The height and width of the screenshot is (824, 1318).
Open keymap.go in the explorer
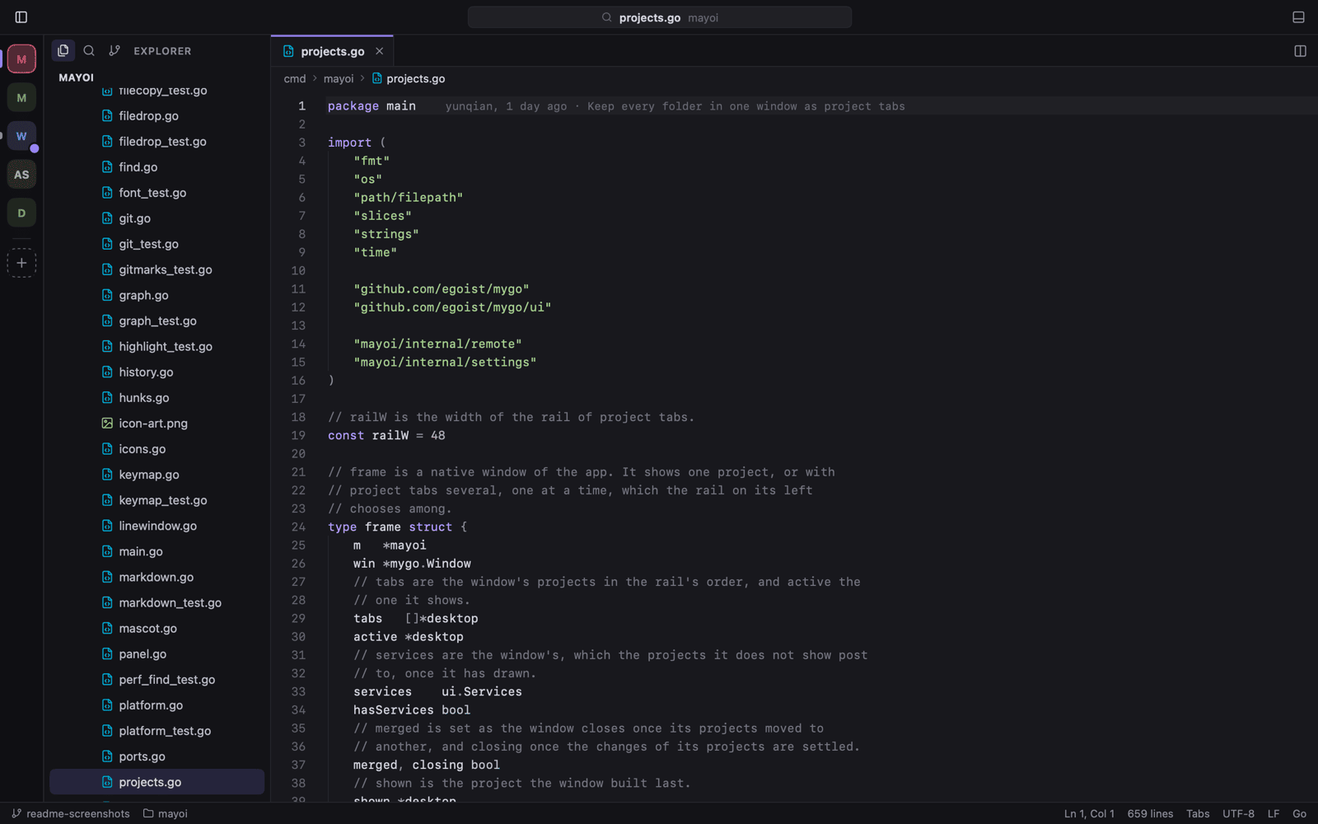pos(157,475)
